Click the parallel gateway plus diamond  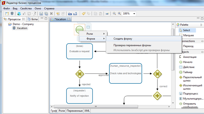(x=157, y=96)
